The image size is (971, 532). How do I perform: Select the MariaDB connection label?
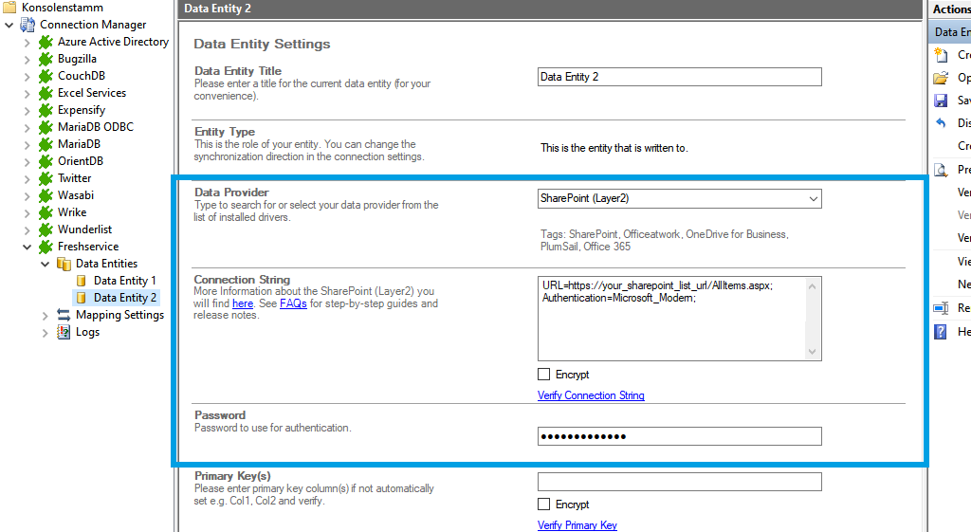tap(79, 144)
